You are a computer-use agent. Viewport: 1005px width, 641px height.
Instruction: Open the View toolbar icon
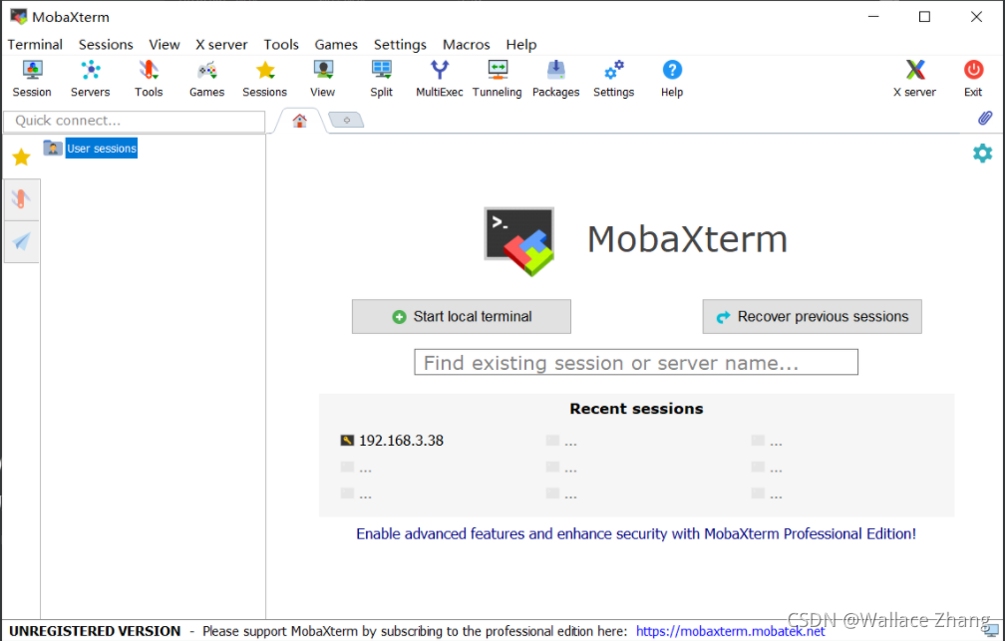(323, 69)
